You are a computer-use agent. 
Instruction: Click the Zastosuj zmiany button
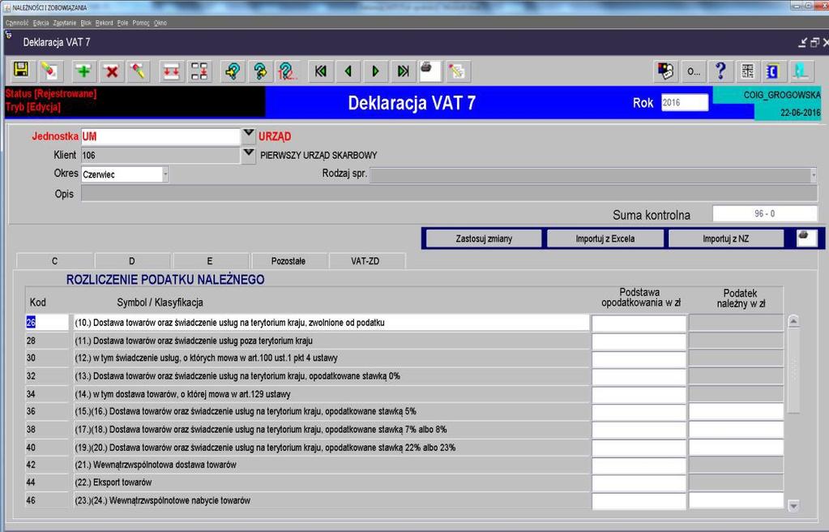[484, 238]
